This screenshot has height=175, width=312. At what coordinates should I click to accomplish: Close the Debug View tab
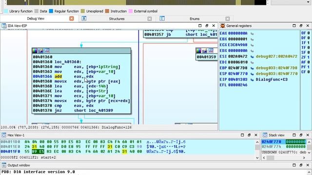72,18
